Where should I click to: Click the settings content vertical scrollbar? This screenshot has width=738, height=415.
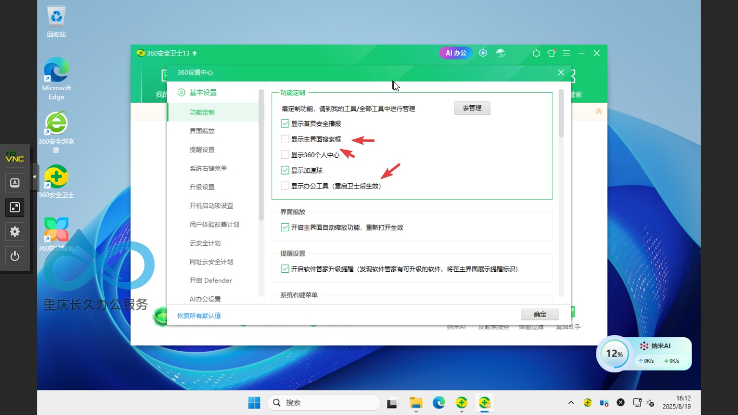[561, 113]
